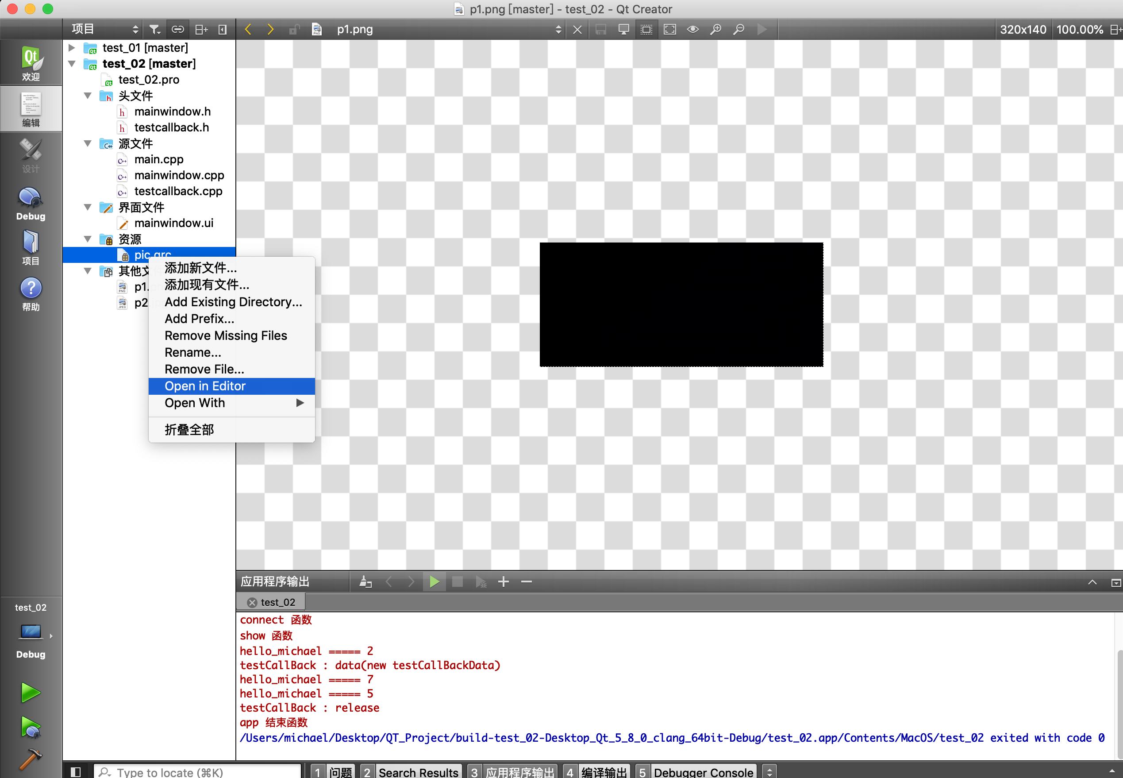
Task: Click the fit to screen icon
Action: click(670, 29)
